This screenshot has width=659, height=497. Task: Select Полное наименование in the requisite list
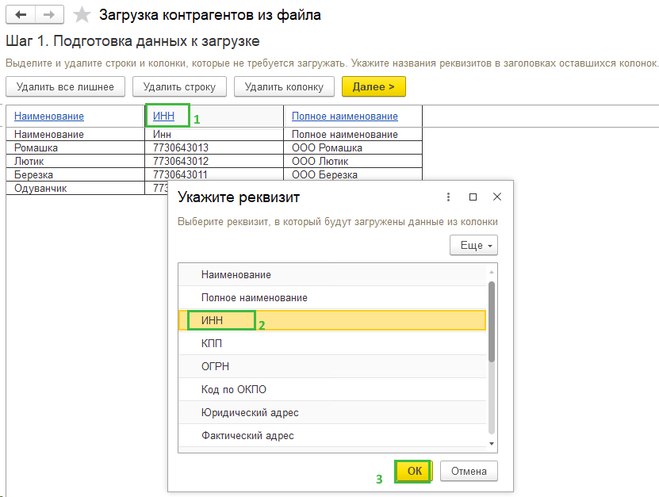[332, 298]
